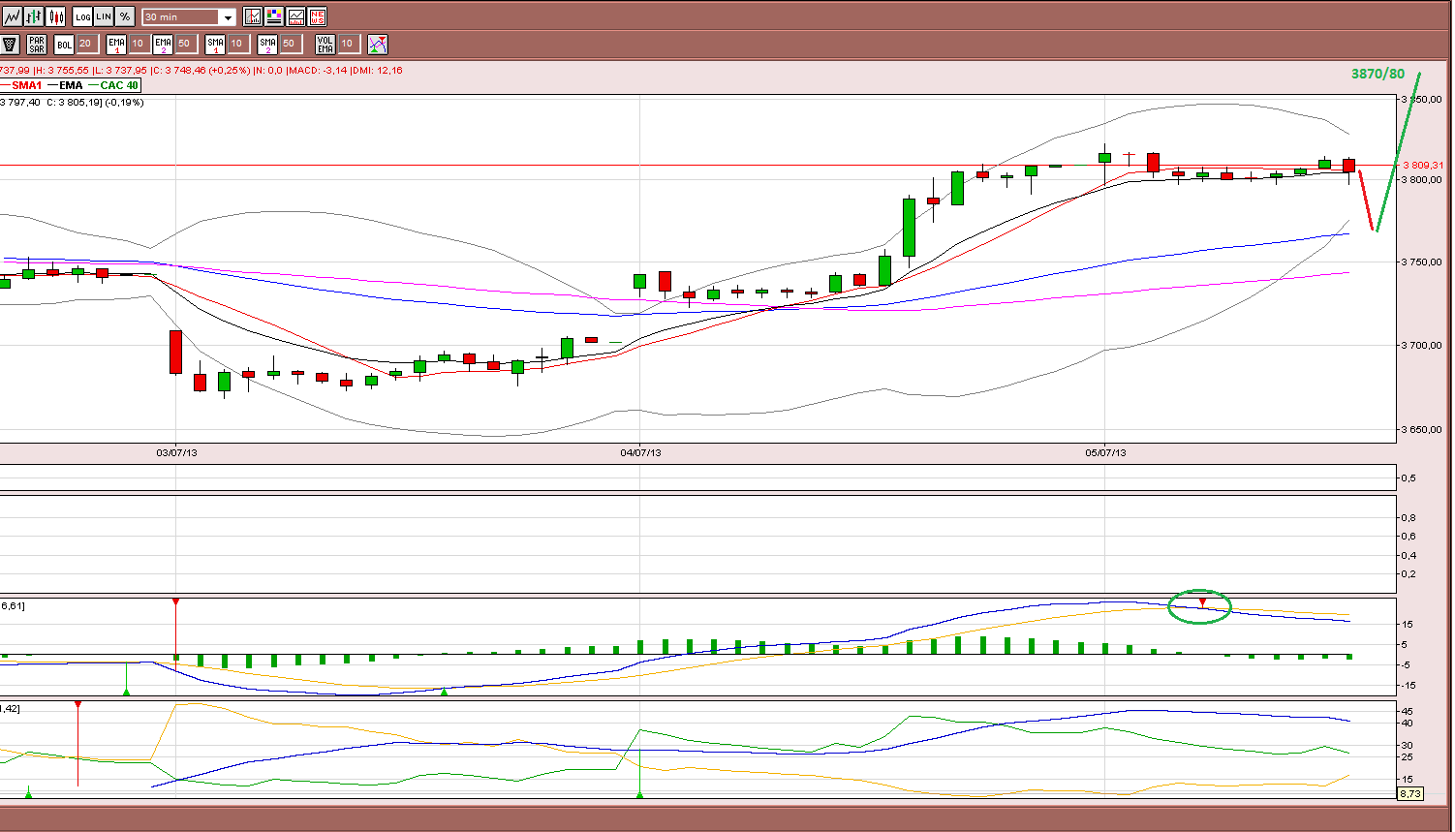The width and height of the screenshot is (1455, 832).
Task: Click the SMA1 legend label
Action: point(27,85)
